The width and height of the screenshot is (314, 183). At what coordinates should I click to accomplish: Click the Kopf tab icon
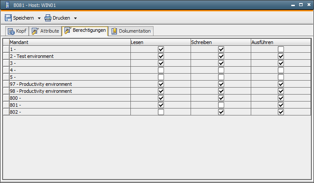11,31
